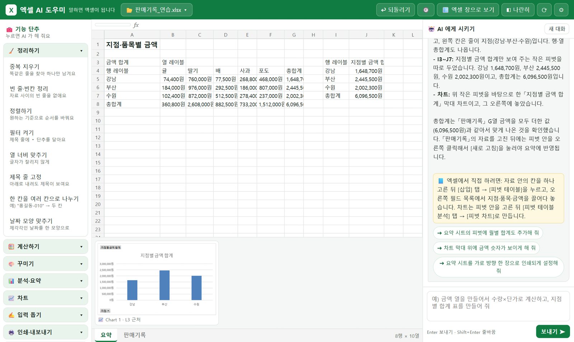The image size is (574, 342).
Task: Open settings gear icon in header
Action: tap(561, 10)
